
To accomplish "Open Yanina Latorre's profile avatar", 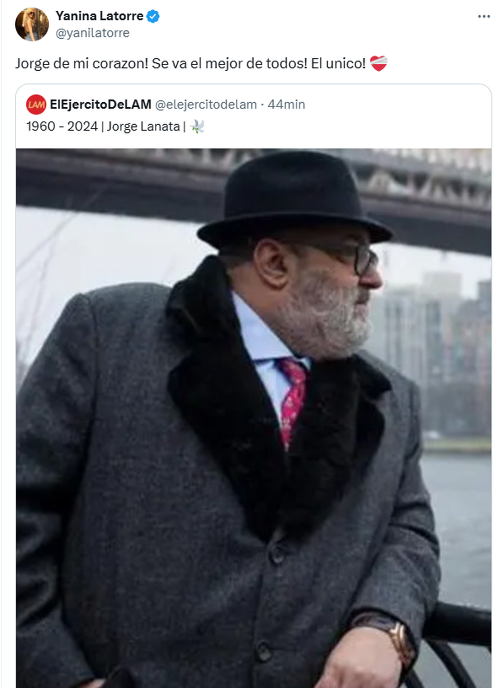I will click(32, 25).
